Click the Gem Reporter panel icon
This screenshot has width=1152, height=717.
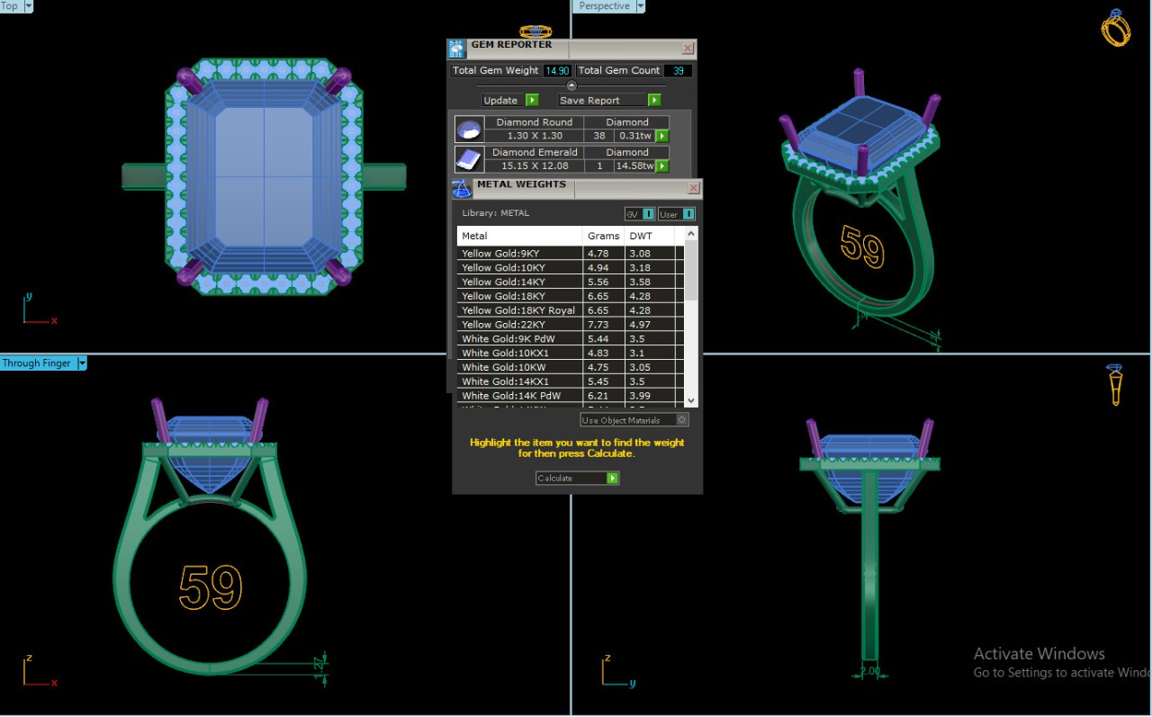point(457,49)
